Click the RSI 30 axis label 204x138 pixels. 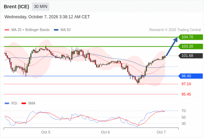tap(184, 124)
